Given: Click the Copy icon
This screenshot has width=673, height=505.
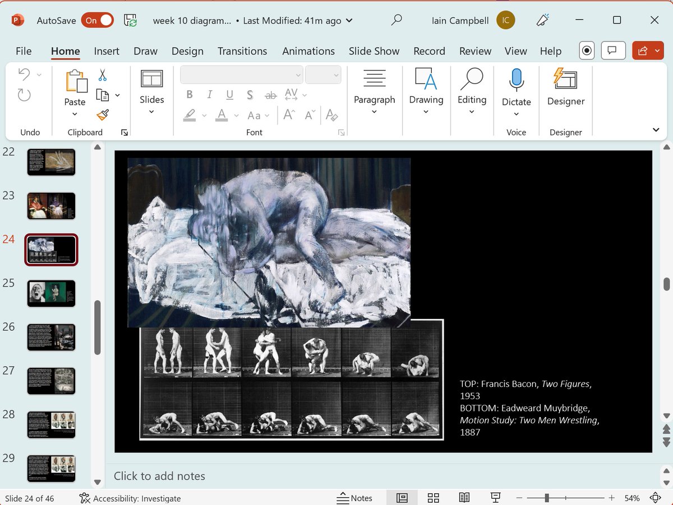Looking at the screenshot, I should tap(102, 95).
